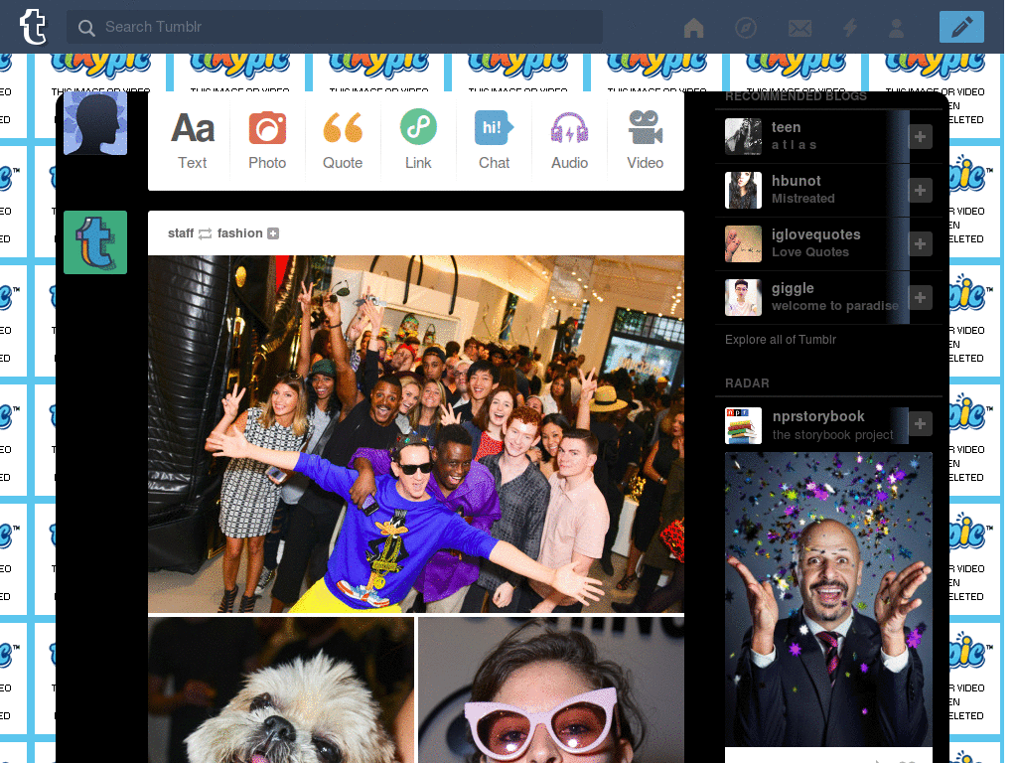This screenshot has width=1017, height=763.
Task: Click the nprstorybook avatar thumbnail
Action: click(x=743, y=425)
